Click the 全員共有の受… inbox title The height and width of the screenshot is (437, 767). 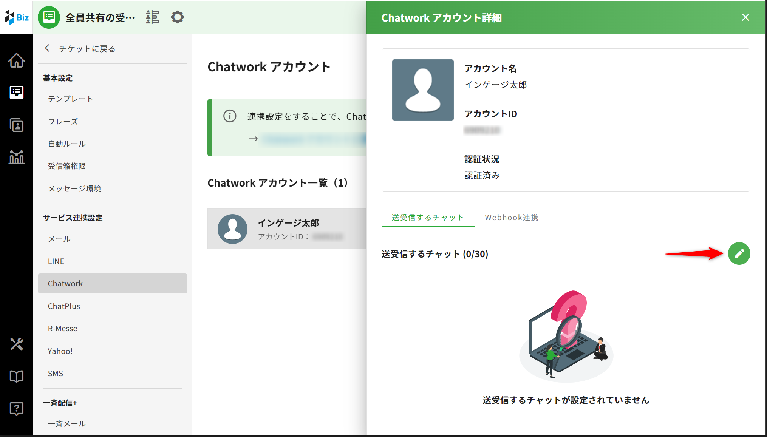coord(100,17)
